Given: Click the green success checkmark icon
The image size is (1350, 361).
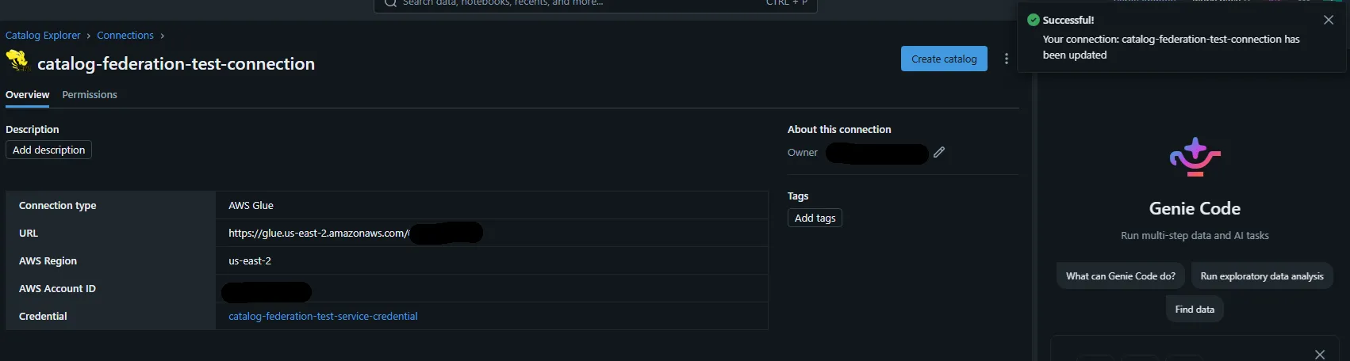Looking at the screenshot, I should (1034, 20).
